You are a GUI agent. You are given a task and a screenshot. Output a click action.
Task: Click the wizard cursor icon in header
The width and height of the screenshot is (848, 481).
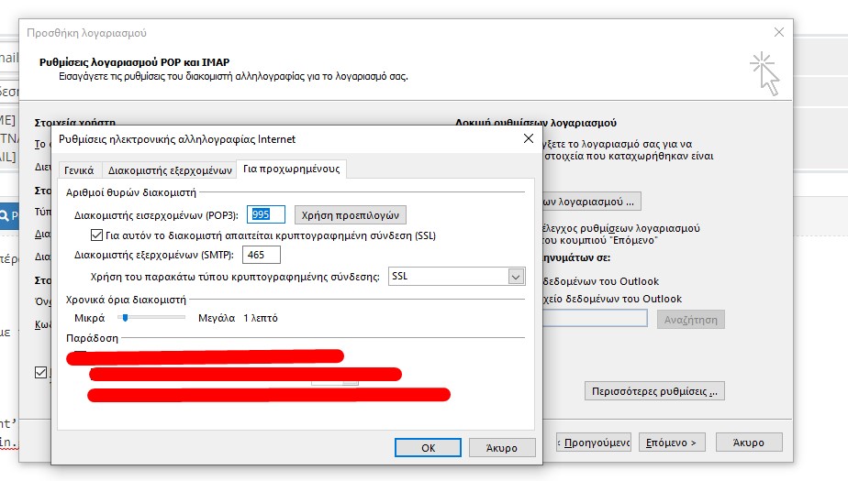[764, 74]
